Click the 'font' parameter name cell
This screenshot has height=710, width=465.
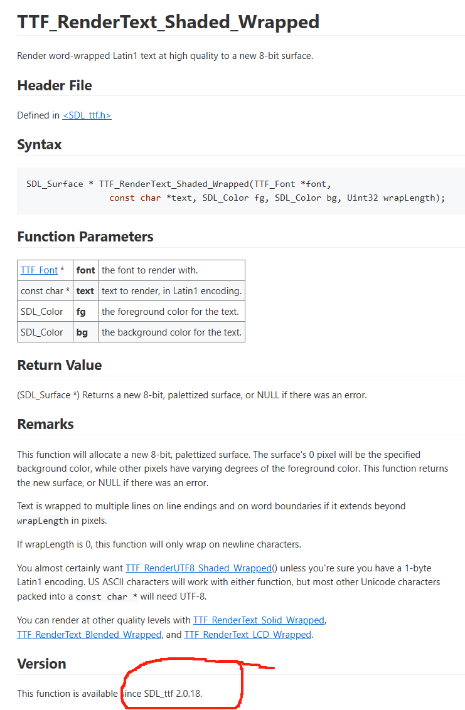[85, 270]
